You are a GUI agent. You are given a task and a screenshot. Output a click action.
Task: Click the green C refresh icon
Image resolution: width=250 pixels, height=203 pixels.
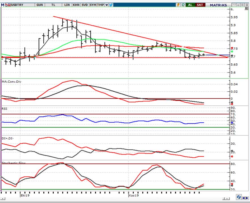pyautogui.click(x=183, y=5)
